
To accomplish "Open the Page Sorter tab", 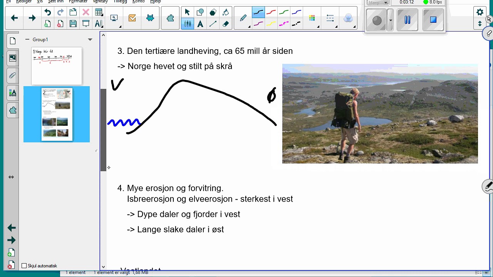I will click(x=13, y=41).
